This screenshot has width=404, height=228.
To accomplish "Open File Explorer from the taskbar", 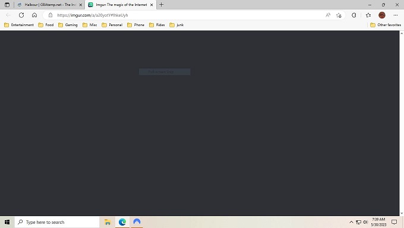I will click(108, 222).
